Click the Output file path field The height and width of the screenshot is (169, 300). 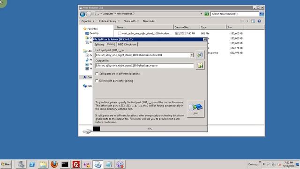[144, 66]
